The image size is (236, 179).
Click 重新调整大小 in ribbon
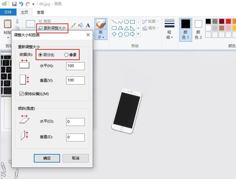point(52,28)
